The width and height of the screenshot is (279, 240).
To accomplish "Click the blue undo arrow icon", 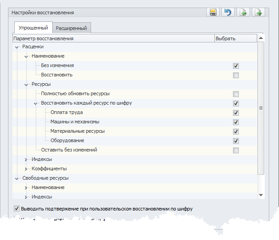I will (x=228, y=13).
